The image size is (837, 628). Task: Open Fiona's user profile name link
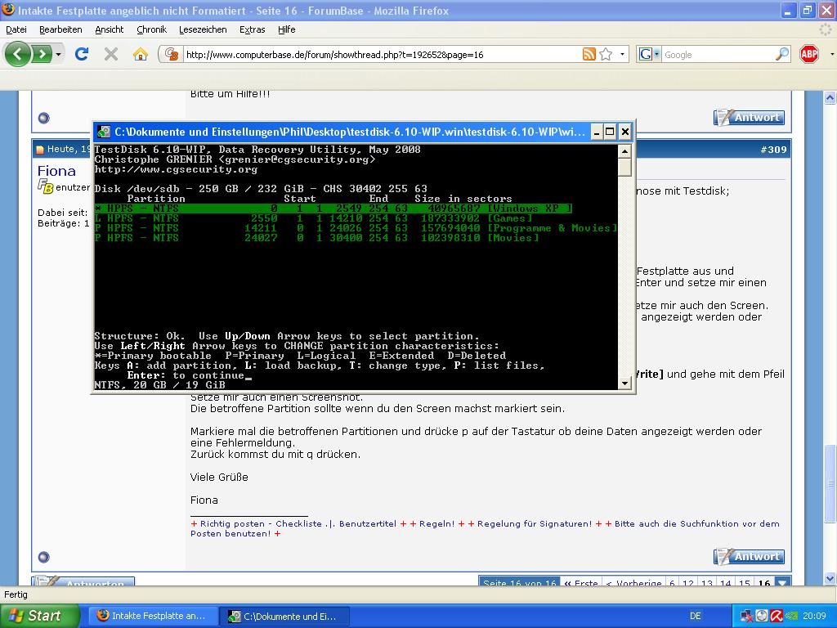(x=56, y=171)
